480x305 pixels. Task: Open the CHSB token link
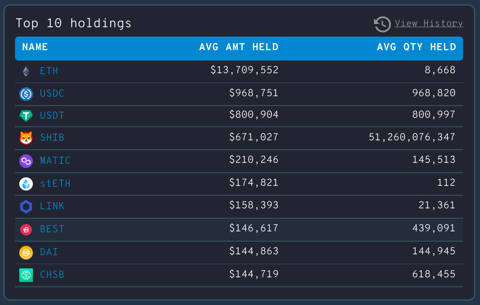(52, 275)
